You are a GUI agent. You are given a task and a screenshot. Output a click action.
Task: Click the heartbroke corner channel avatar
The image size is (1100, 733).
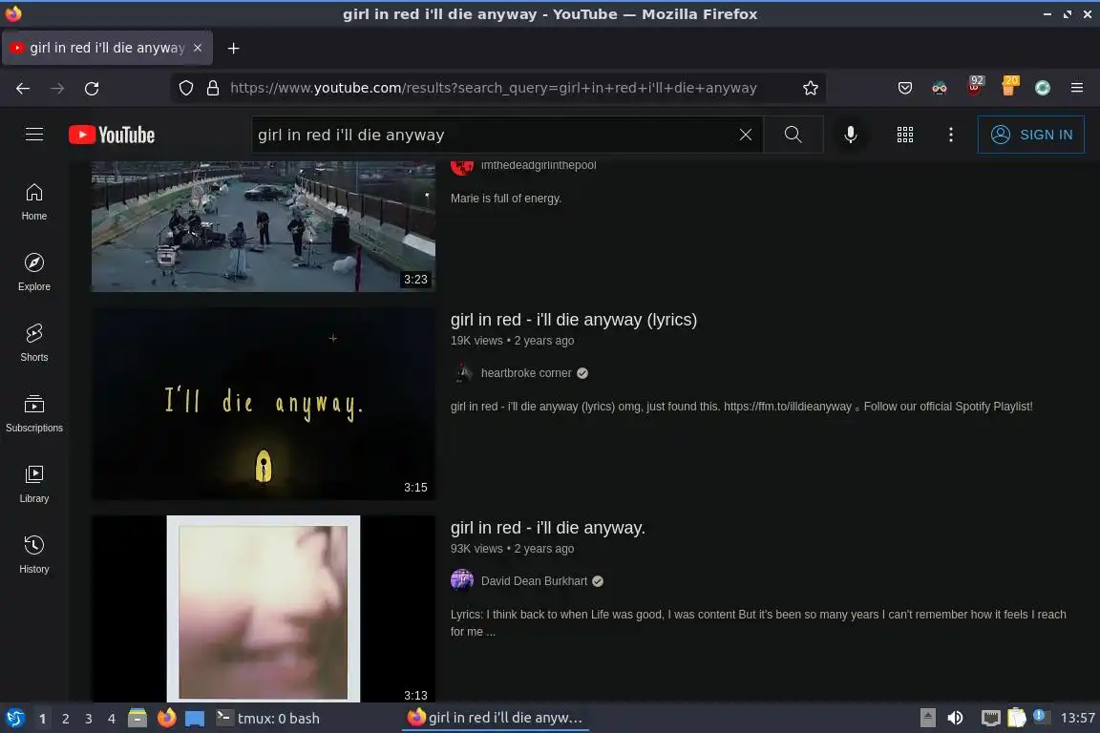click(462, 373)
